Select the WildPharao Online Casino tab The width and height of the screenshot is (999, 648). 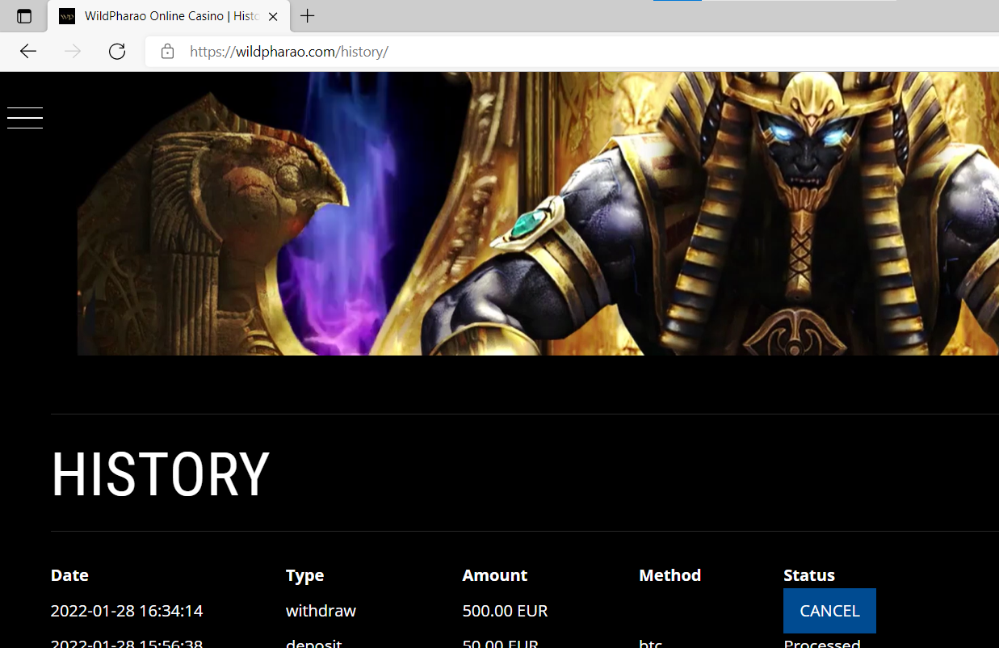(162, 16)
